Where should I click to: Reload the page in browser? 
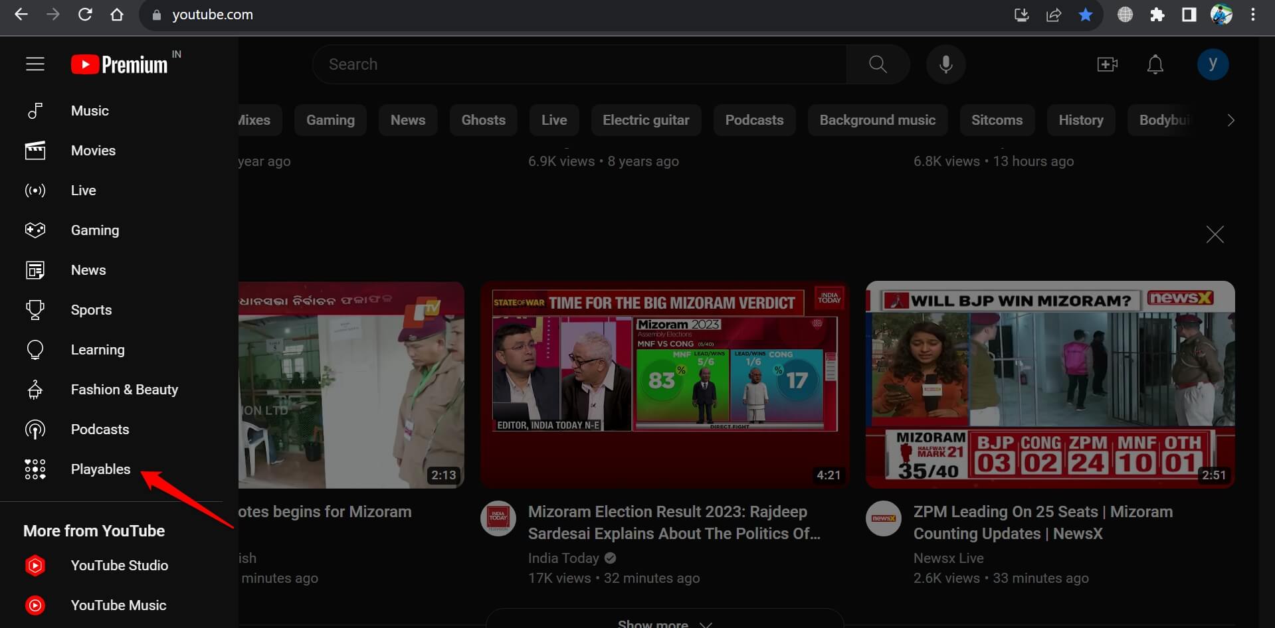point(85,15)
